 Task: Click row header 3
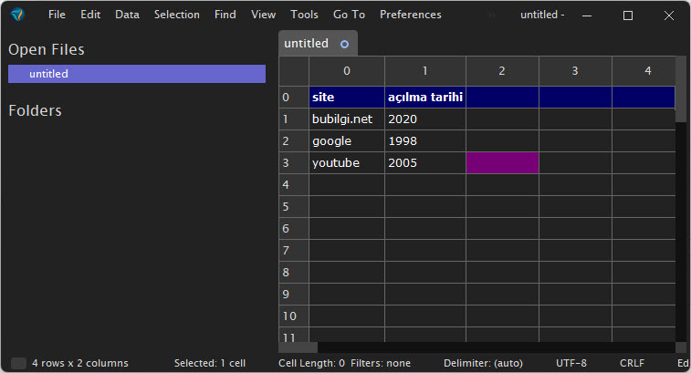pos(294,163)
